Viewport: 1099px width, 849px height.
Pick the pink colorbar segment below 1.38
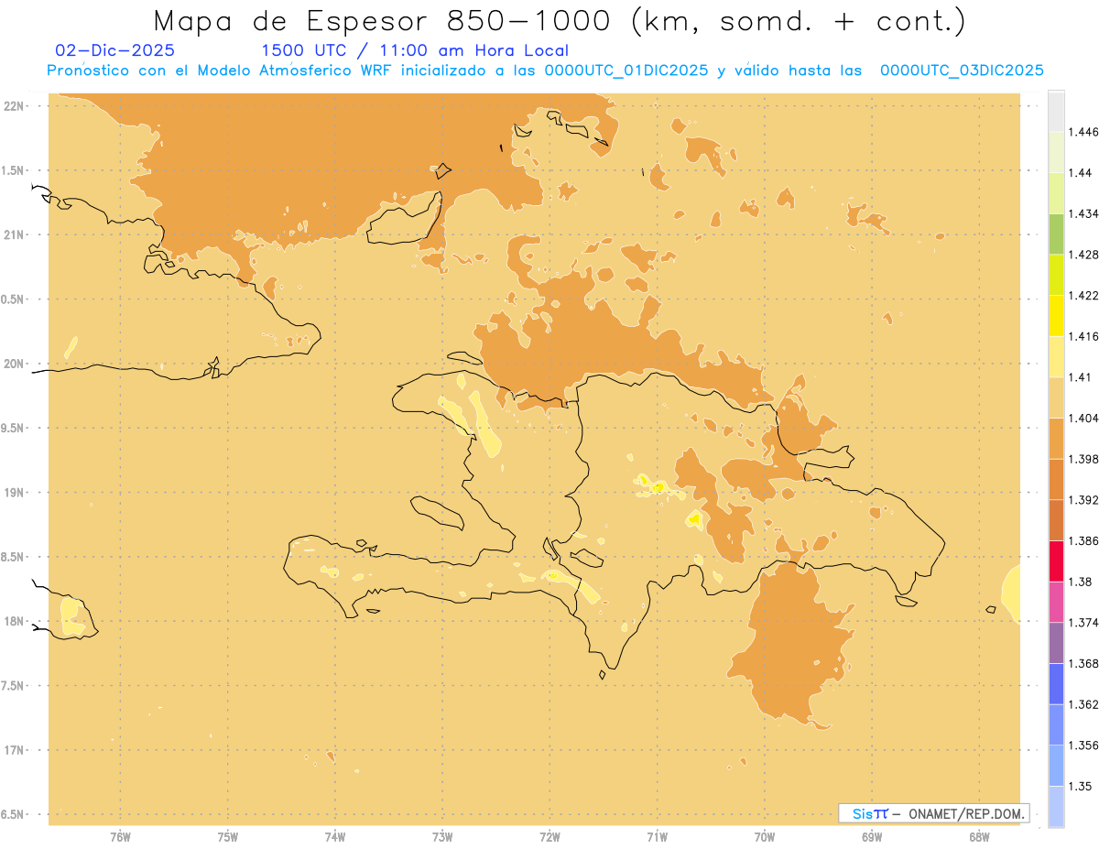tap(1056, 602)
